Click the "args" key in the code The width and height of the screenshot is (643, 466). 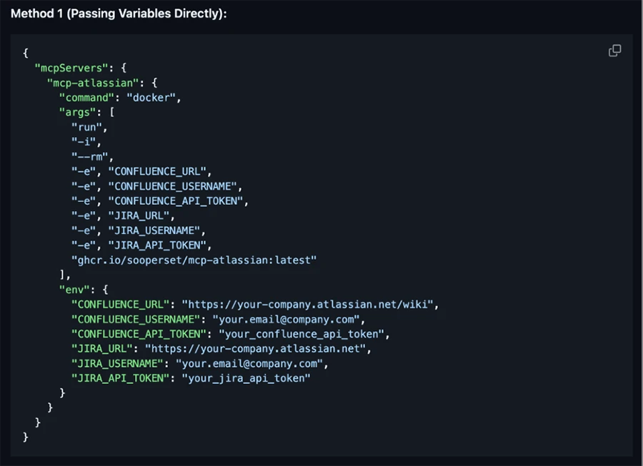point(80,113)
